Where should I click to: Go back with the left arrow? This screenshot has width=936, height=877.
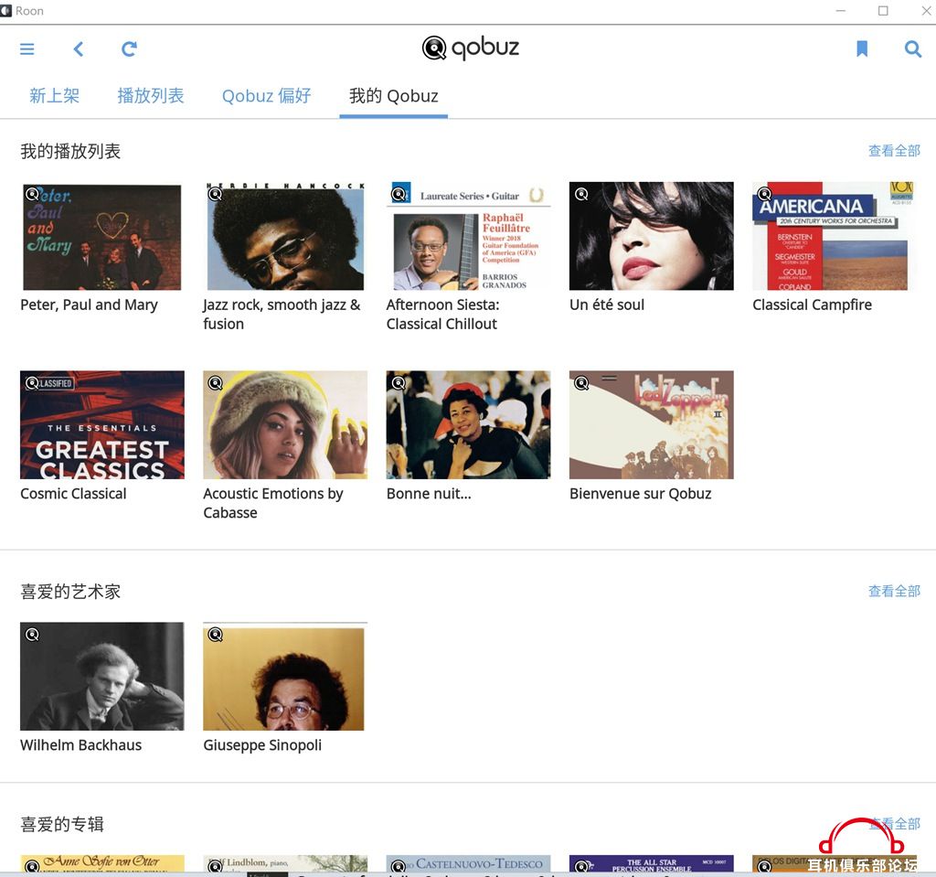(x=79, y=49)
